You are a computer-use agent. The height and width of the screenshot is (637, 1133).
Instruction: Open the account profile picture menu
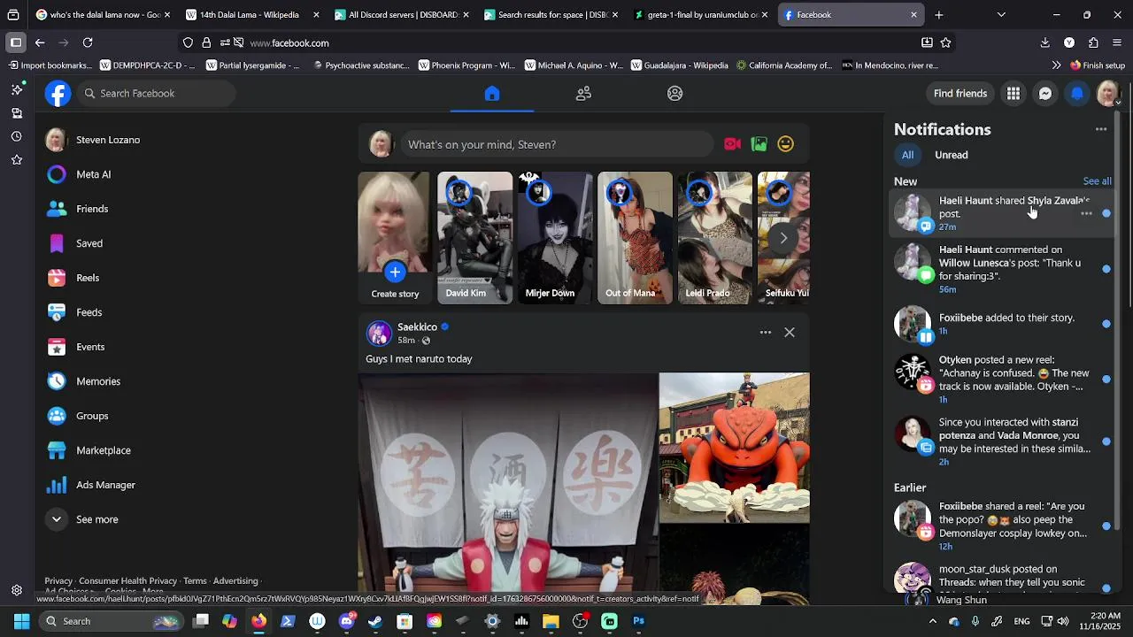click(1108, 94)
